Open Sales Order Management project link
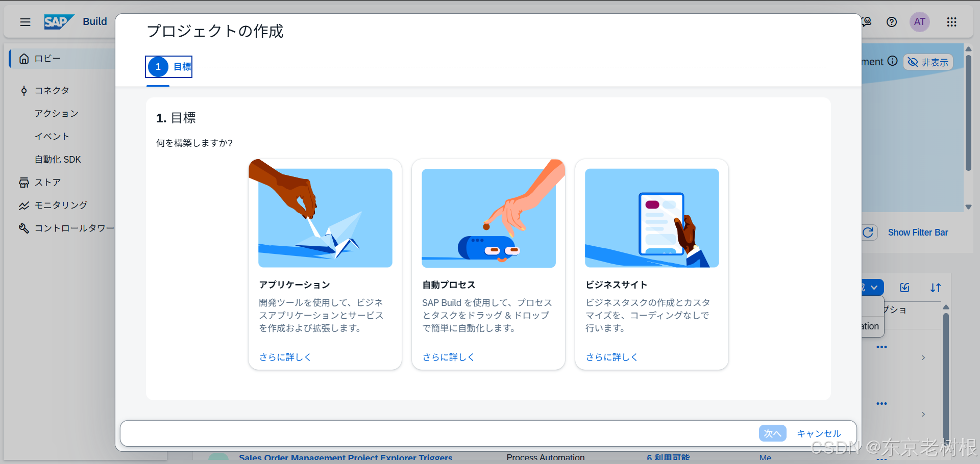 [x=346, y=458]
